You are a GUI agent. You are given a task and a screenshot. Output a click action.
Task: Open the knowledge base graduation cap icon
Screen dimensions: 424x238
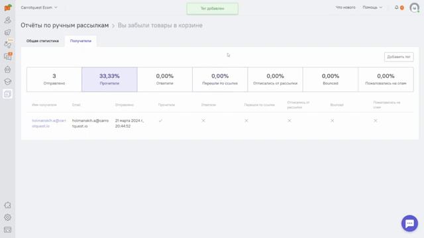click(7, 81)
